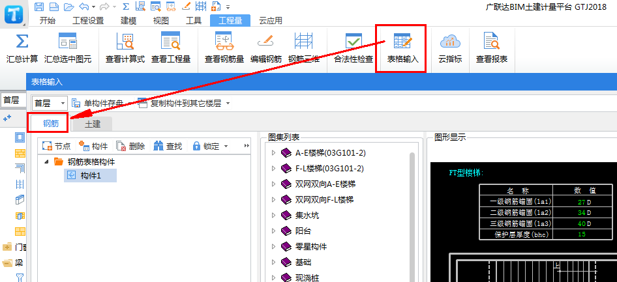617x282 pixels.
Task: Click the Undo arrow icon
Action: point(84,7)
